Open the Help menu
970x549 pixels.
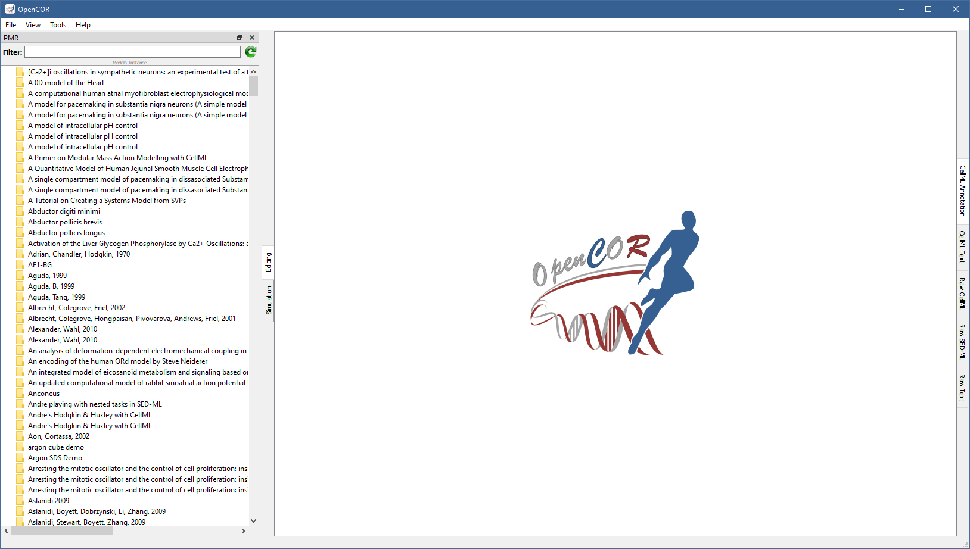pyautogui.click(x=83, y=25)
